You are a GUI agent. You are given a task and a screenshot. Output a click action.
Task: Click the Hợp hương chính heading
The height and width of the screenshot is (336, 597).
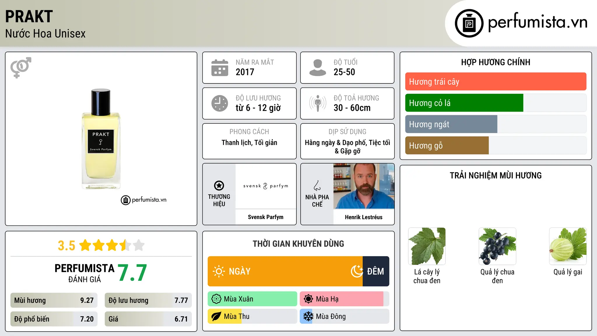click(496, 62)
